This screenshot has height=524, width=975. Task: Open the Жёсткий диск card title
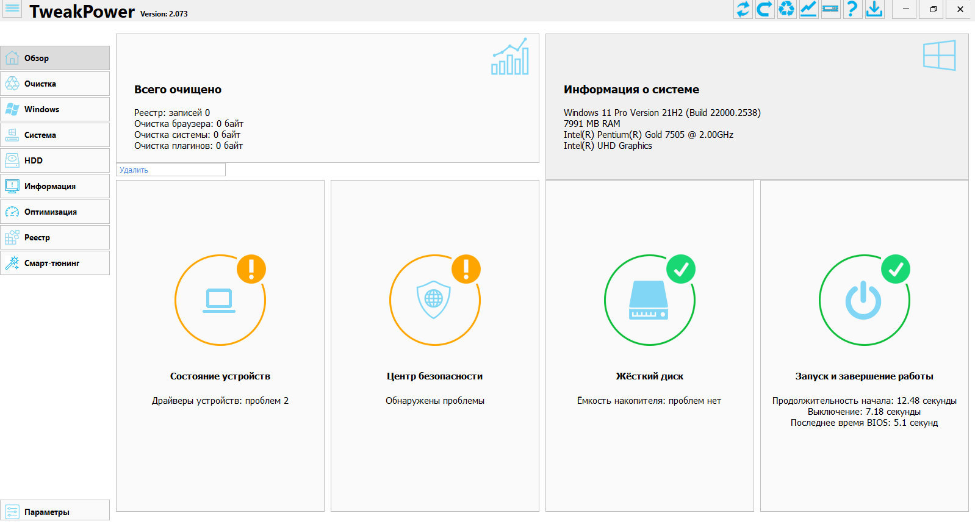point(650,376)
